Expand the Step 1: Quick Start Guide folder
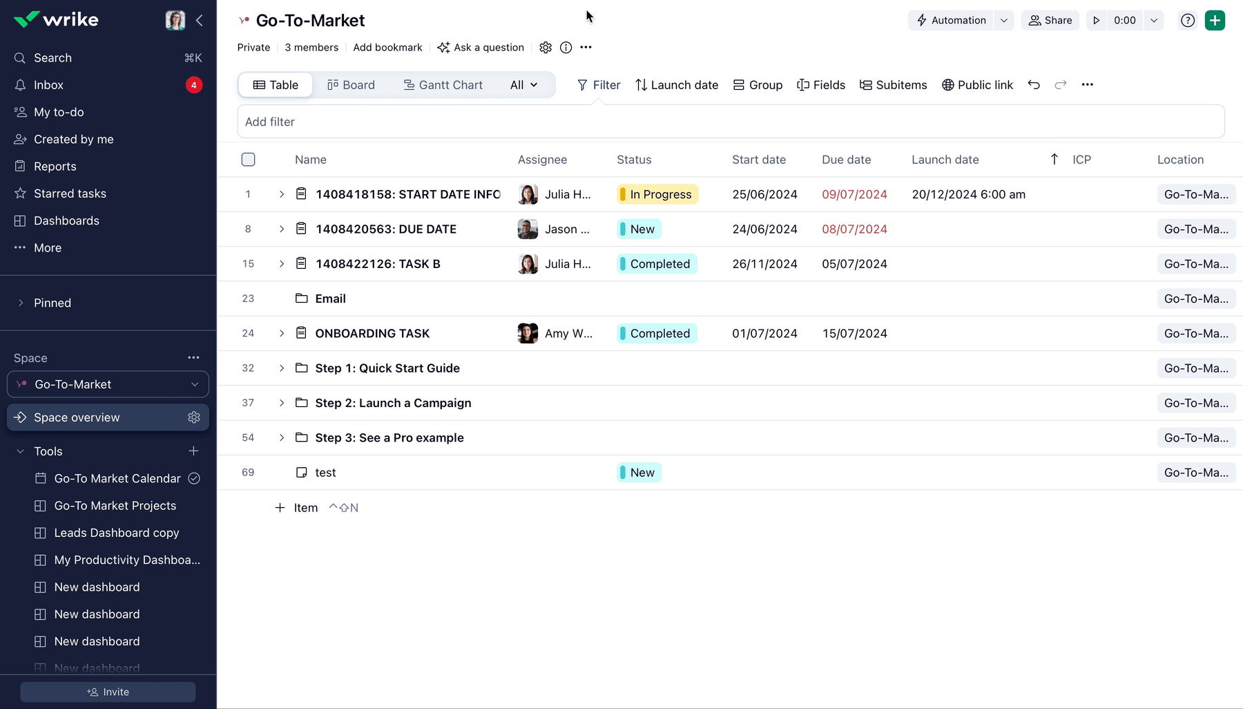This screenshot has height=709, width=1243. pyautogui.click(x=282, y=368)
